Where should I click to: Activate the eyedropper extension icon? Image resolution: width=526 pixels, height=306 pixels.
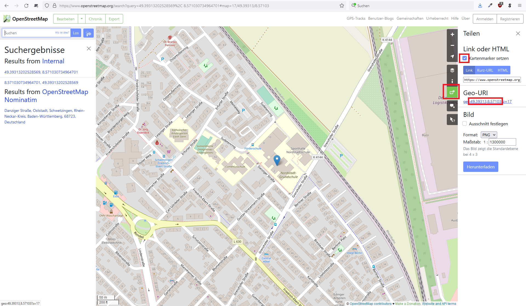click(490, 5)
